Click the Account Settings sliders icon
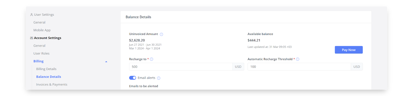Image resolution: width=413 pixels, height=96 pixels. coord(31,38)
